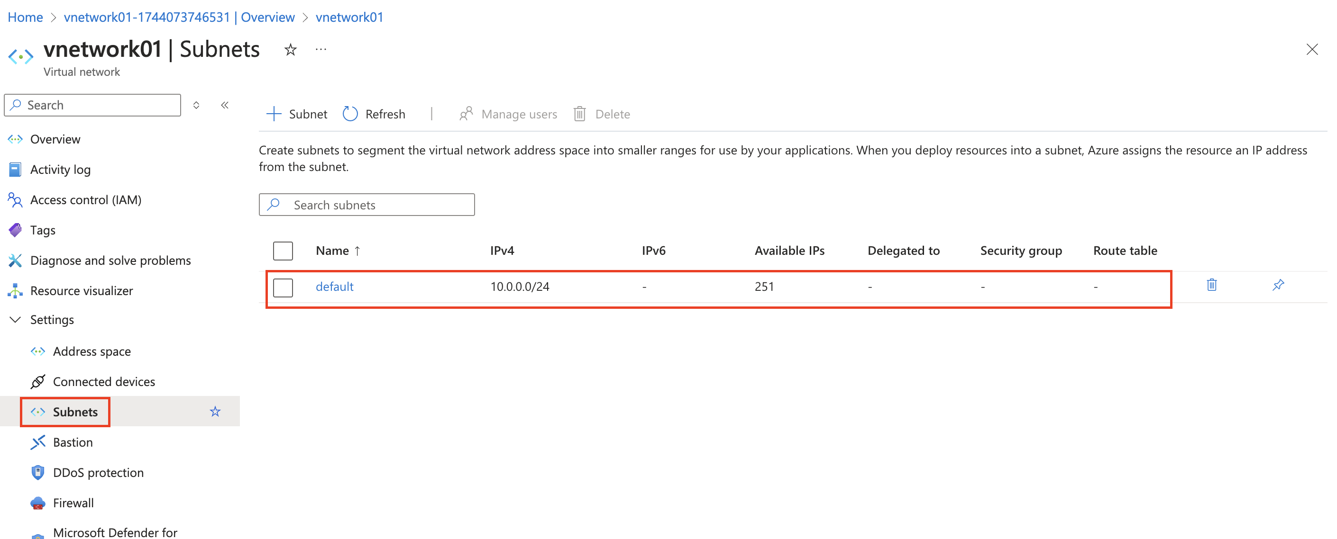Click the Search subnets field
1337x539 pixels.
(x=366, y=205)
